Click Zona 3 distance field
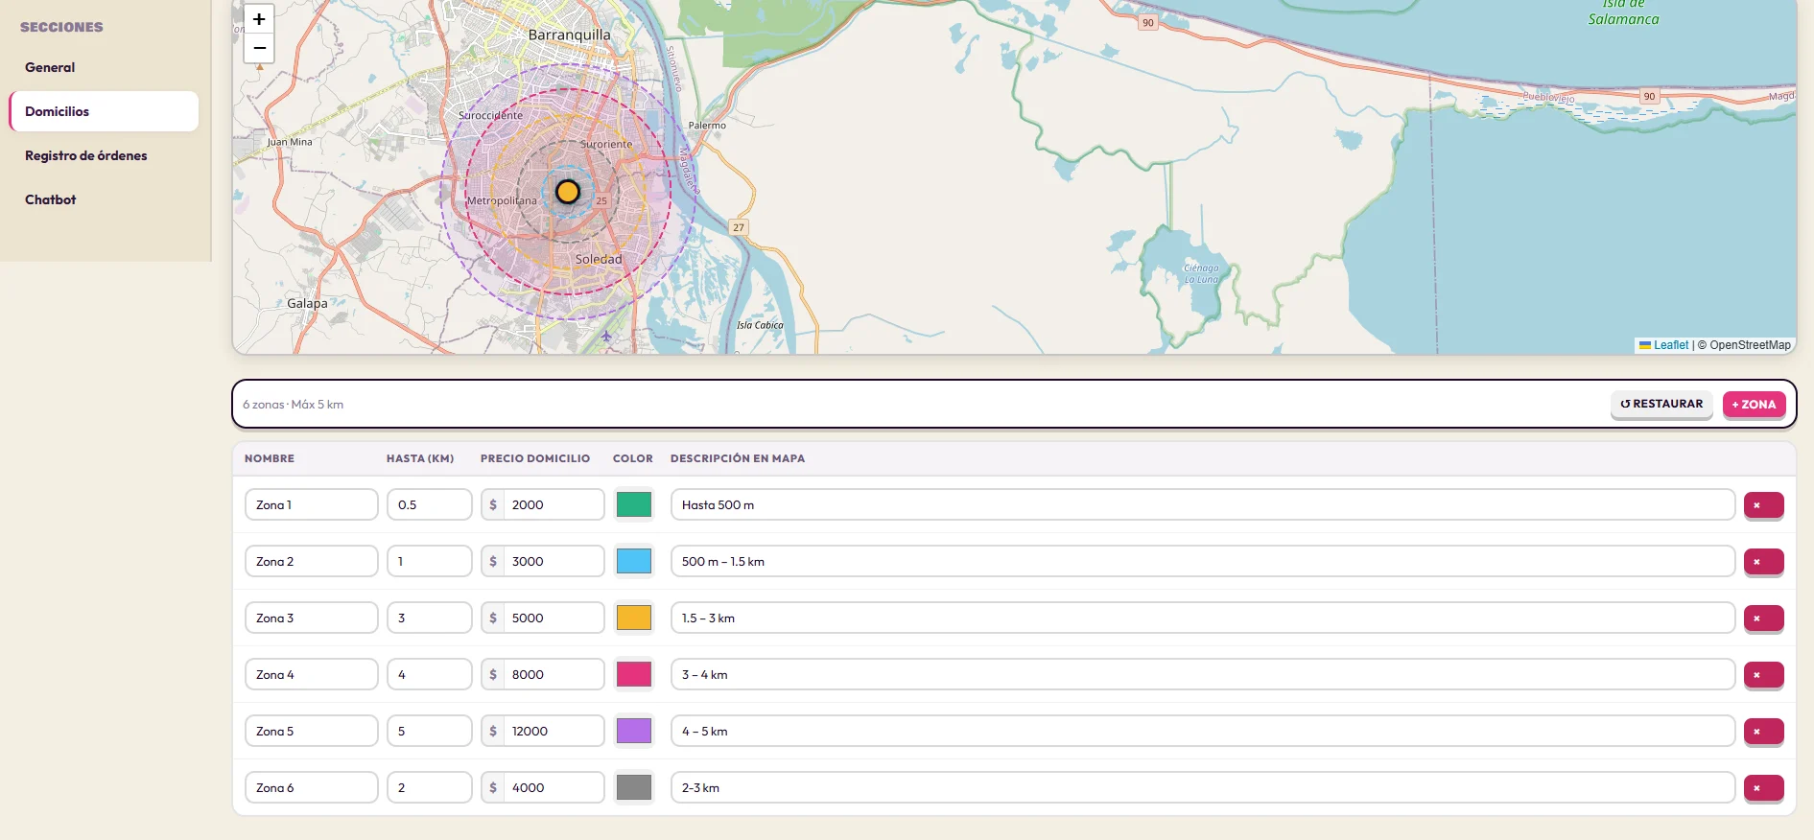The image size is (1814, 840). click(430, 618)
